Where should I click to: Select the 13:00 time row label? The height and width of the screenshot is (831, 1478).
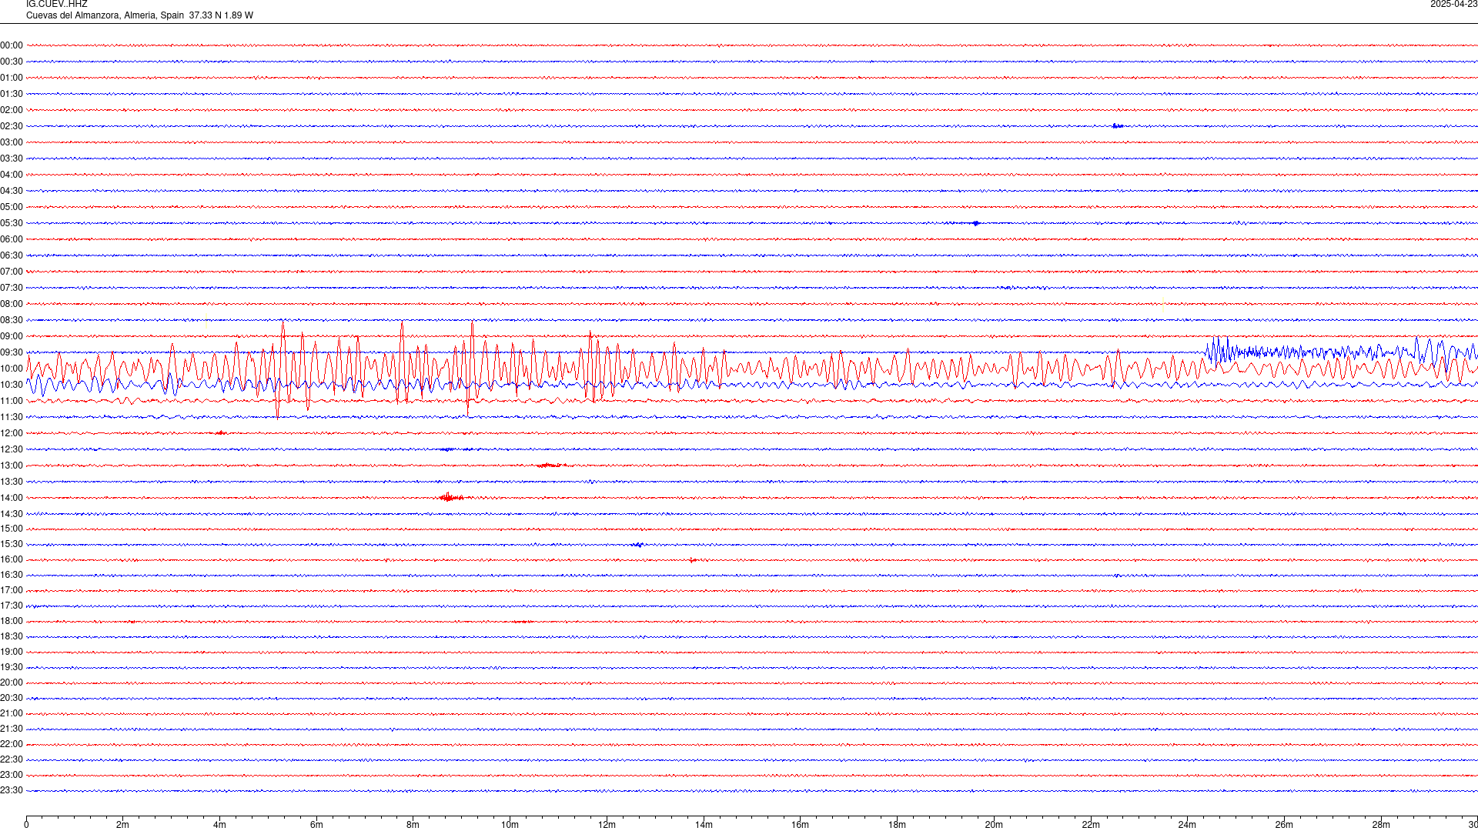point(12,466)
